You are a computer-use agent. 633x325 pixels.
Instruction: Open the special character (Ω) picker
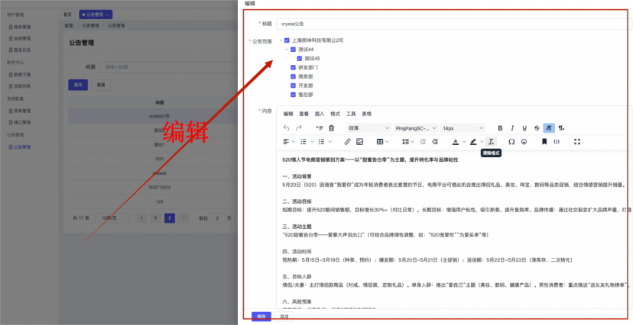511,142
